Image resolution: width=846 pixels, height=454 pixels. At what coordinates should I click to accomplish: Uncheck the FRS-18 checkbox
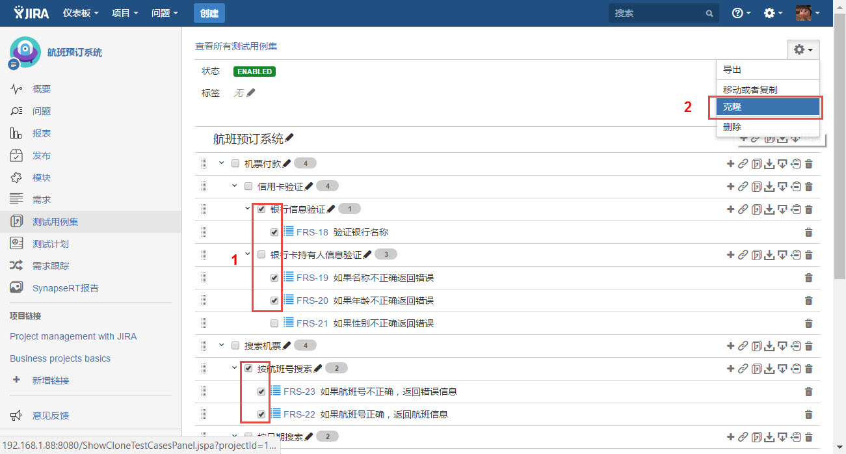(x=274, y=232)
